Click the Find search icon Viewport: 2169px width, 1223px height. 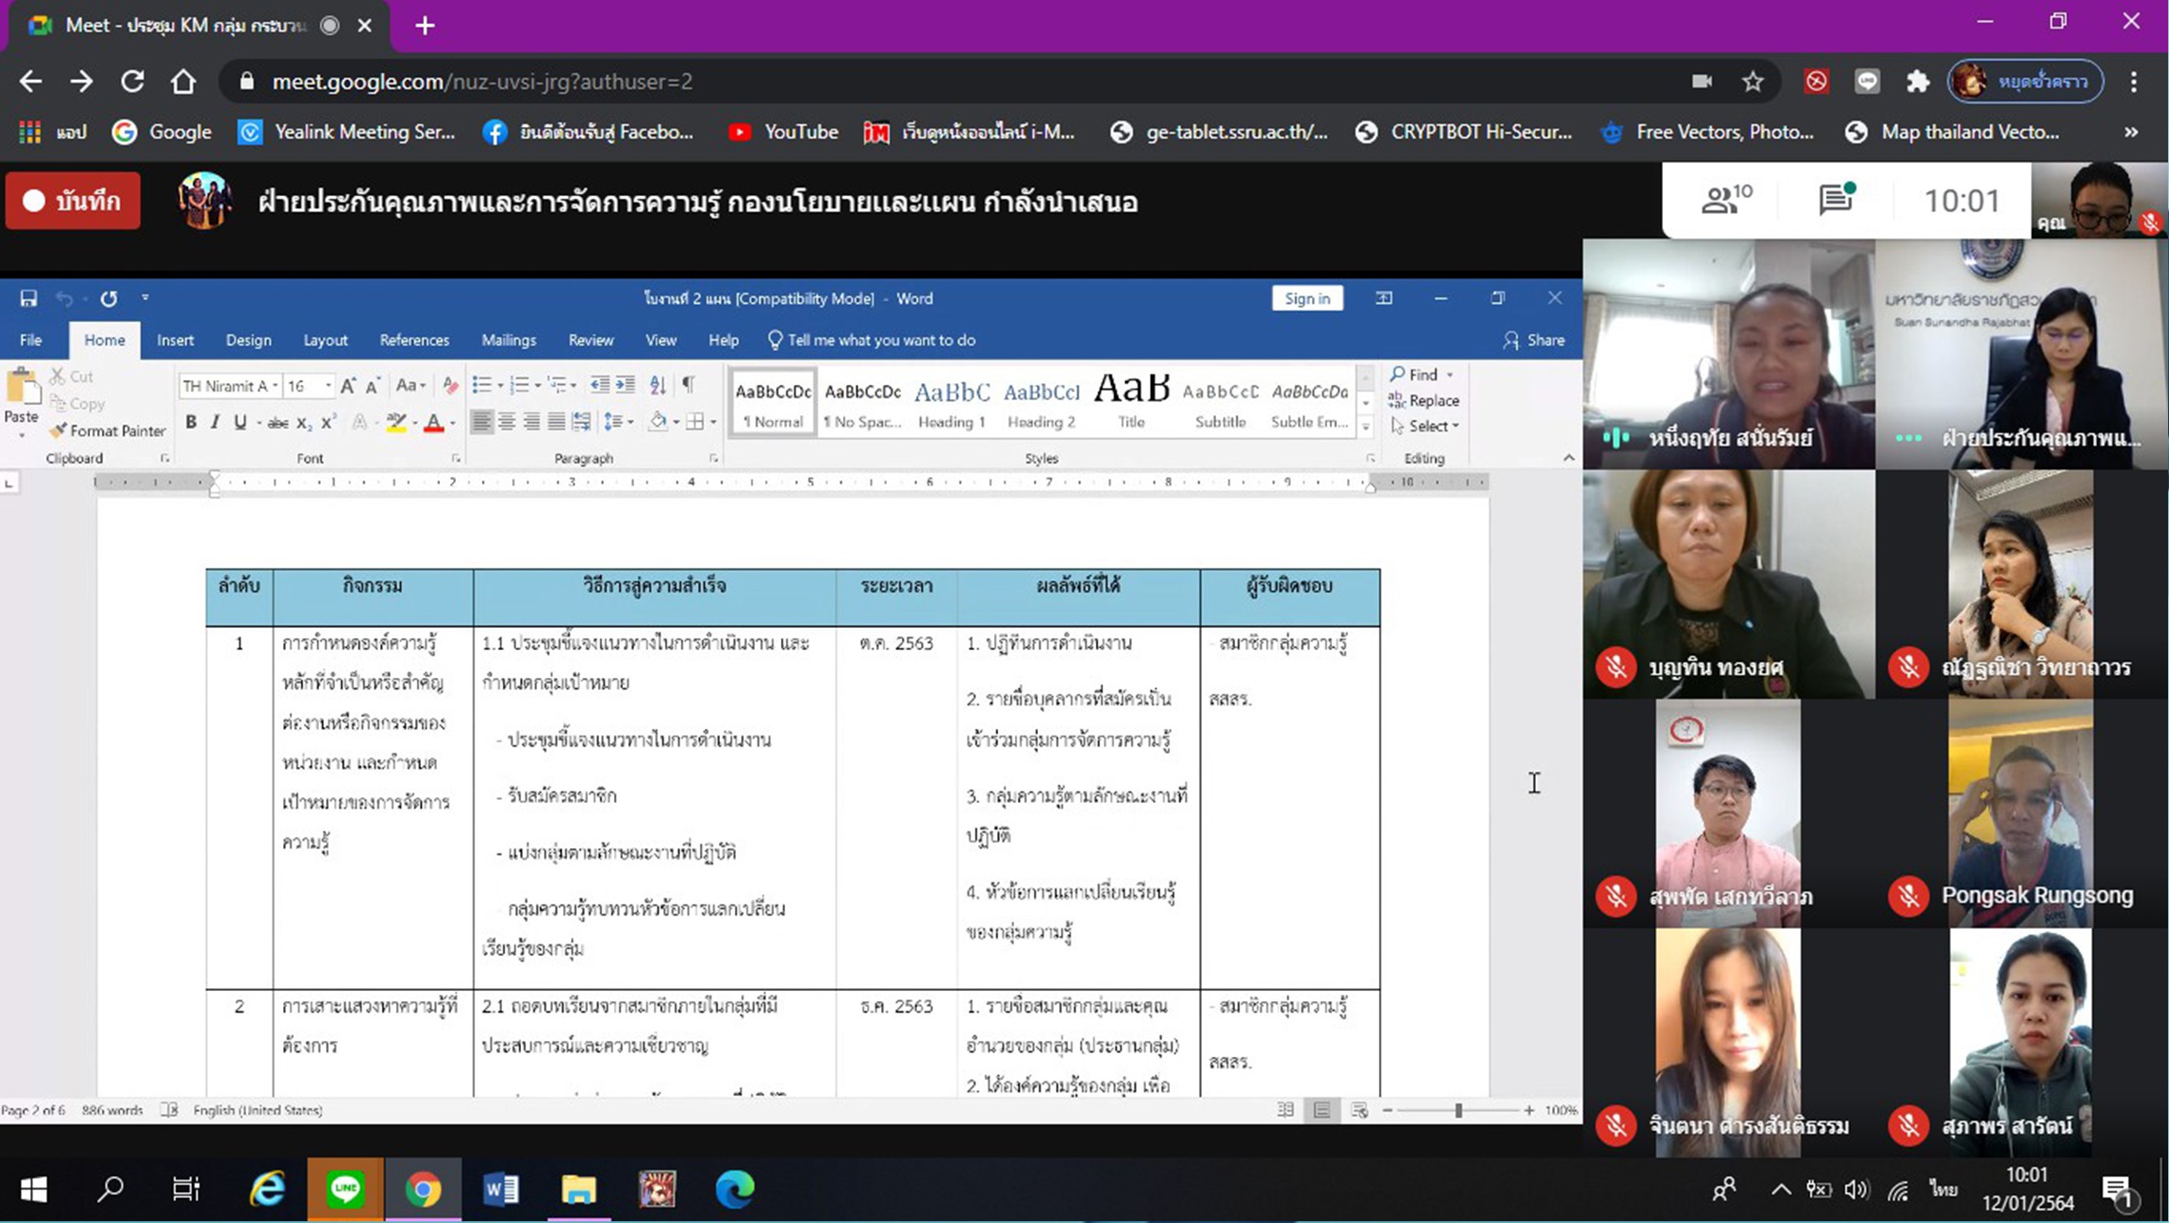click(1399, 375)
